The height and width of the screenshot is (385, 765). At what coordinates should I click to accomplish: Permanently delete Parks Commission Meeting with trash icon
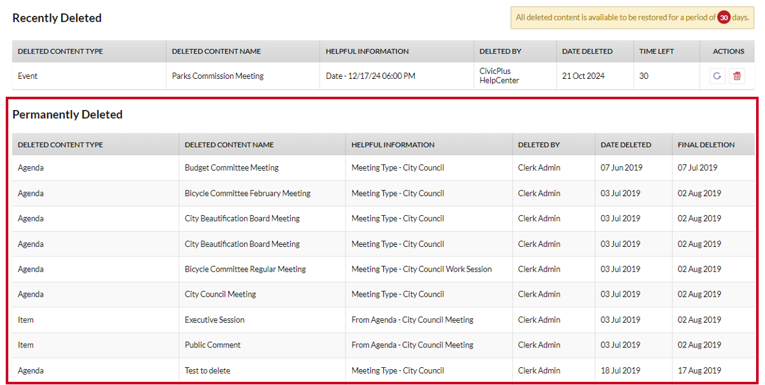tap(737, 76)
